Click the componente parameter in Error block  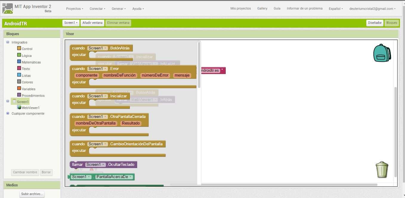(87, 75)
